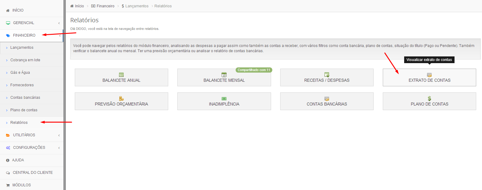
Task: Click the 'Compartilhado com 11' green badge
Action: (254, 70)
